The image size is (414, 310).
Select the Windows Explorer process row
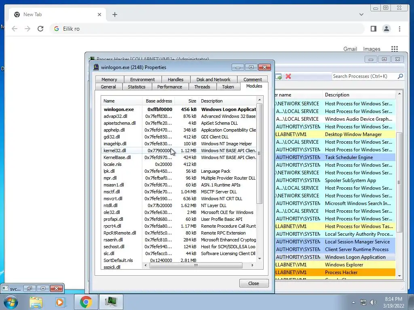click(x=335, y=265)
